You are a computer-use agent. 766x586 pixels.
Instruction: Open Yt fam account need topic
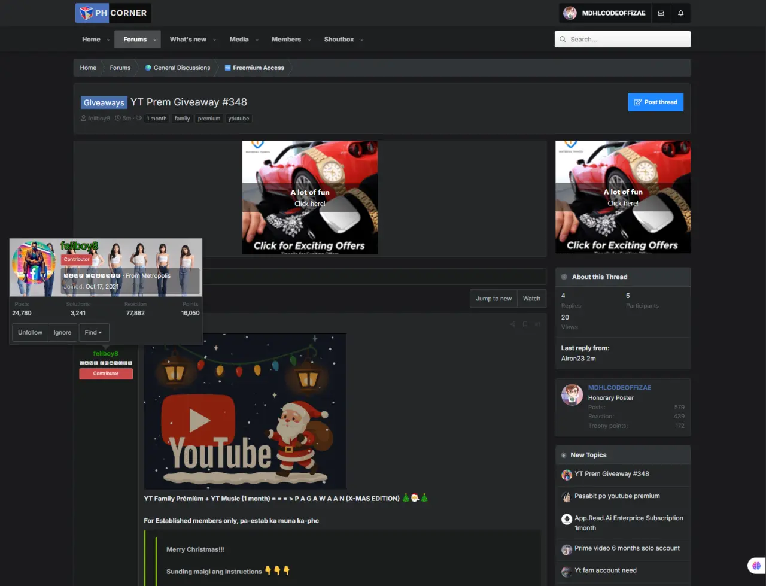click(606, 570)
